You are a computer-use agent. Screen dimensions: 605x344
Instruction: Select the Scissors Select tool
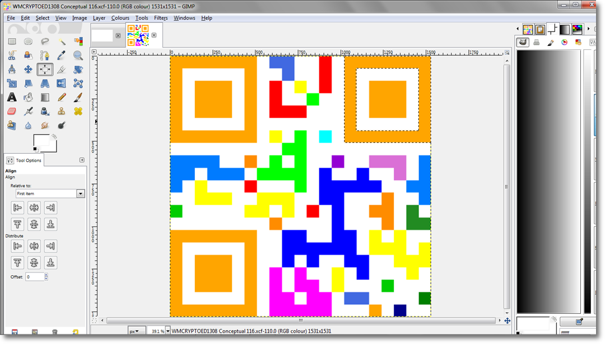click(x=12, y=55)
